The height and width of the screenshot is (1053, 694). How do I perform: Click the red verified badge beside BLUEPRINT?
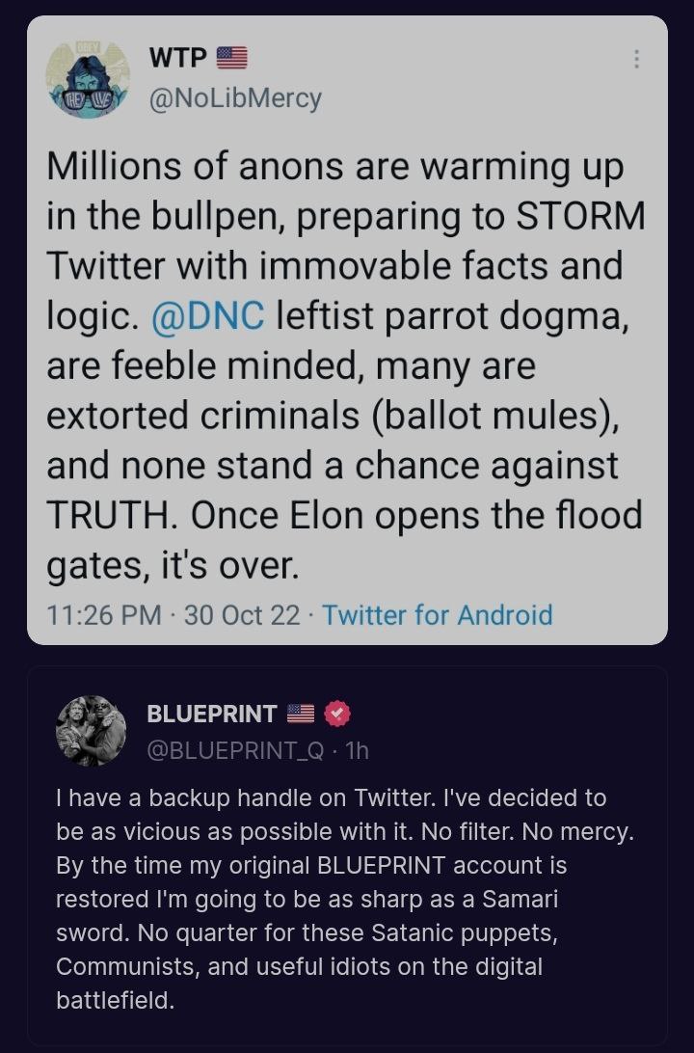336,714
